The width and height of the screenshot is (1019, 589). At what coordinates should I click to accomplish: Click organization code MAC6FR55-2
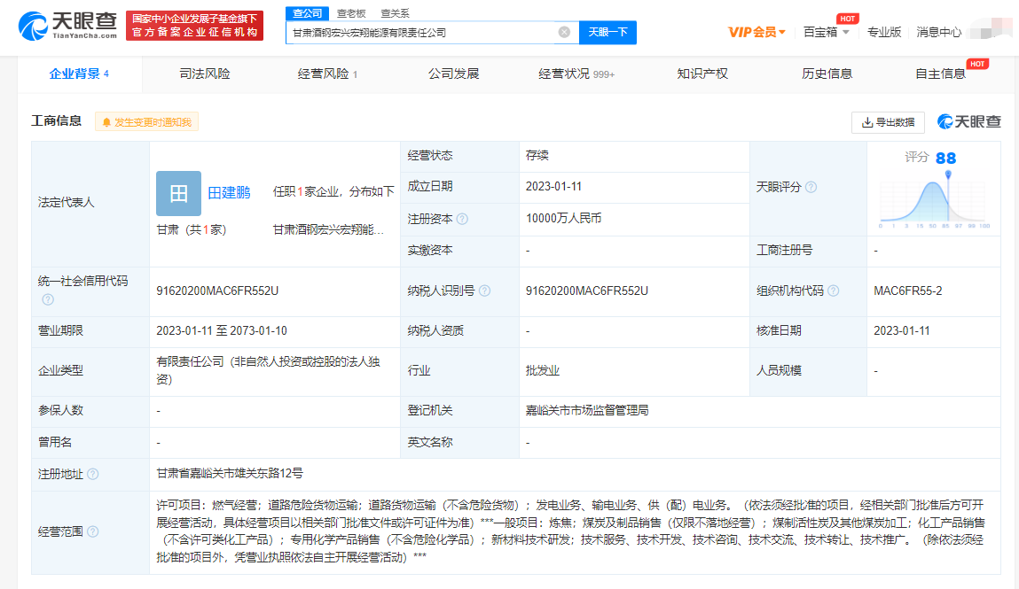(908, 291)
